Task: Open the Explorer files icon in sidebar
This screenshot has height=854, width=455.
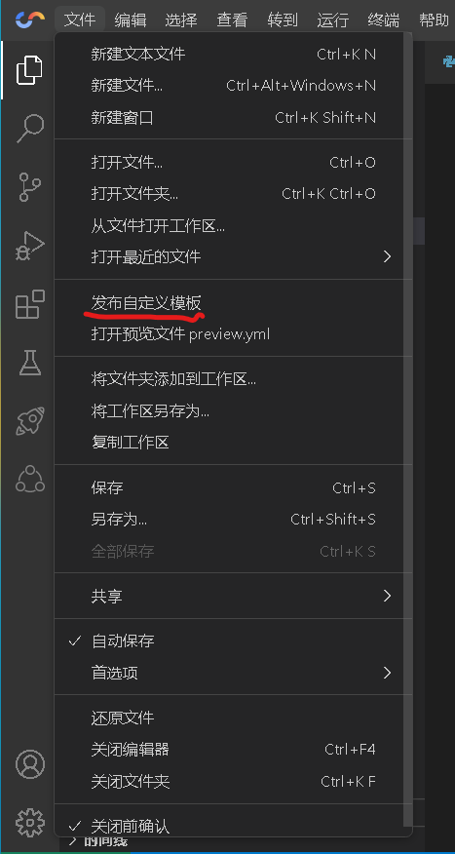Action: click(x=29, y=70)
